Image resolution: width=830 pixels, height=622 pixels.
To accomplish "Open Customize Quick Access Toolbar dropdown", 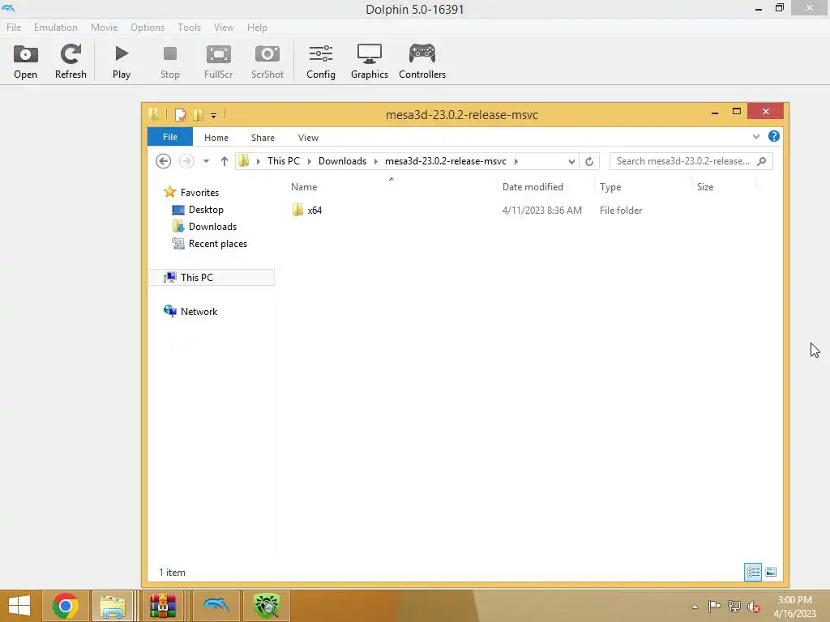I will (x=213, y=115).
